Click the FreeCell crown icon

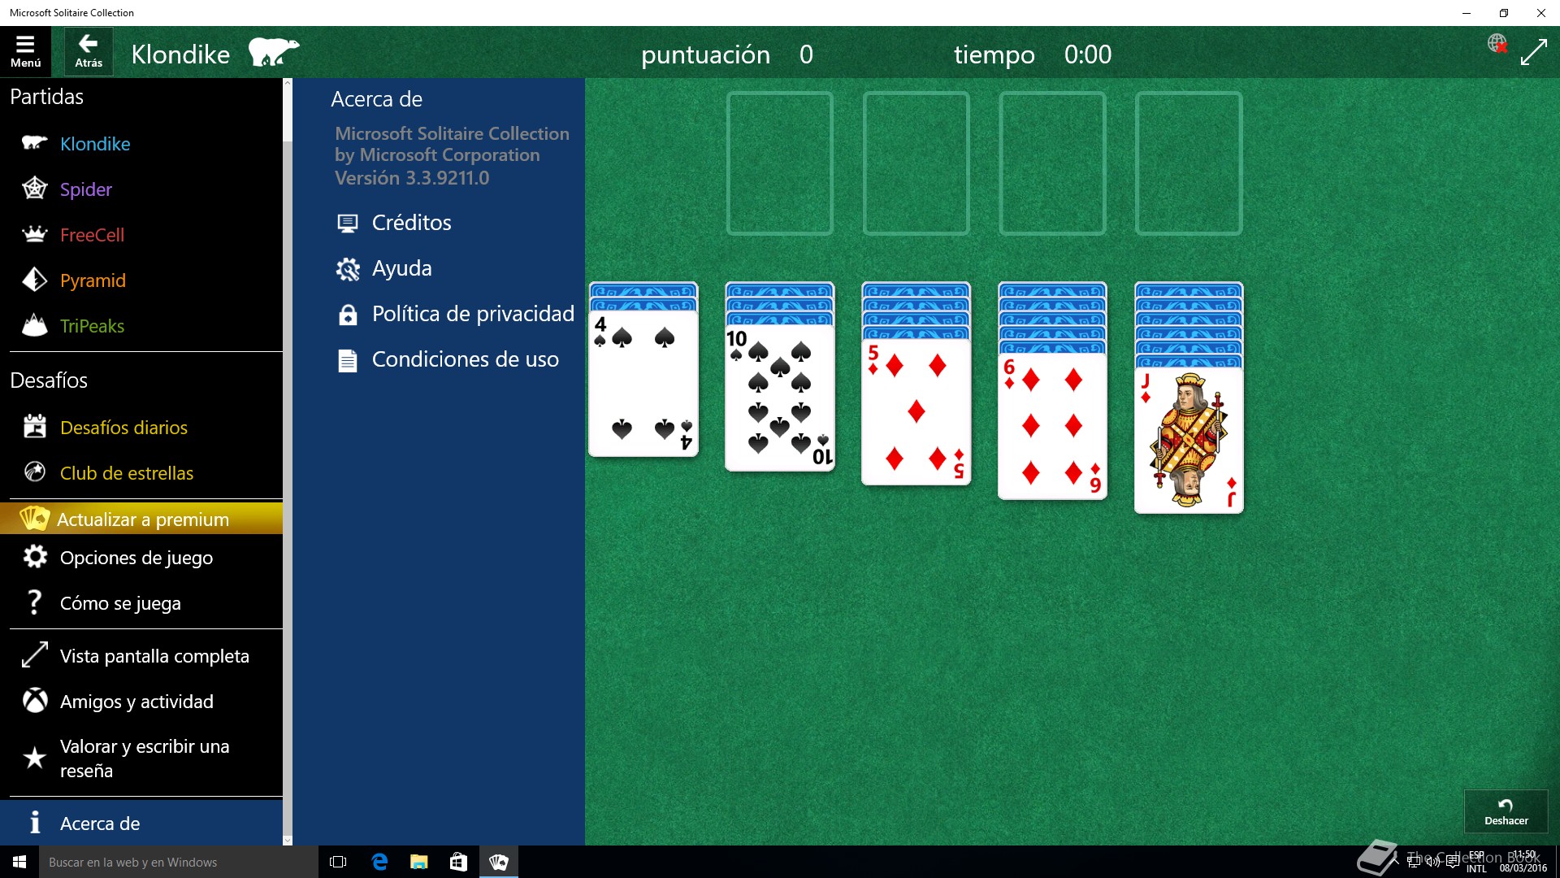pyautogui.click(x=34, y=234)
